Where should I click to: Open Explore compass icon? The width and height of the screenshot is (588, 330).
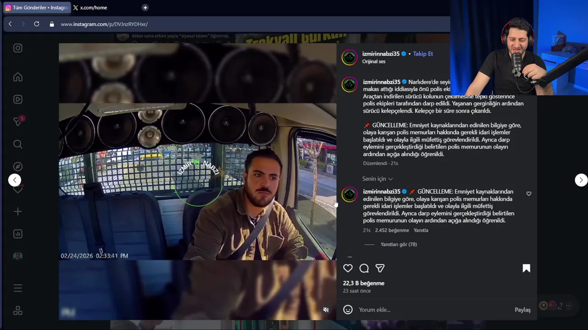(x=18, y=166)
